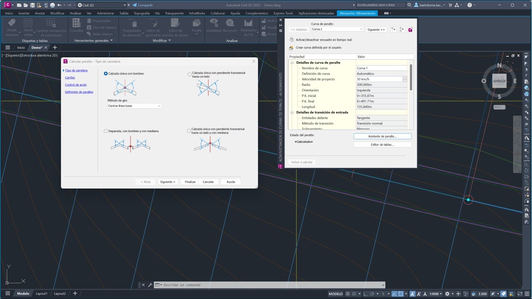Expand Modificar ribbon panel arrow
Image resolution: width=532 pixels, height=299 pixels.
(170, 41)
